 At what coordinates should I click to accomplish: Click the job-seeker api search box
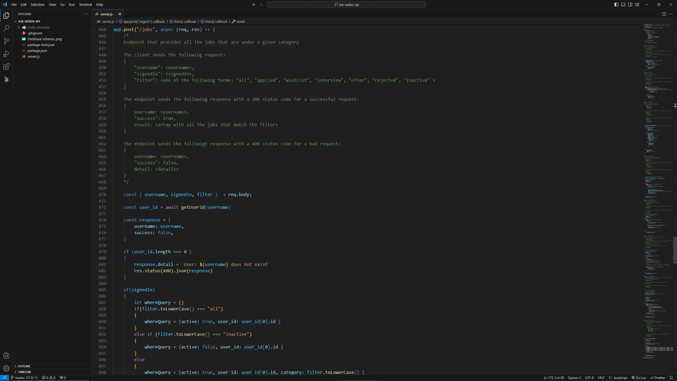coord(346,4)
